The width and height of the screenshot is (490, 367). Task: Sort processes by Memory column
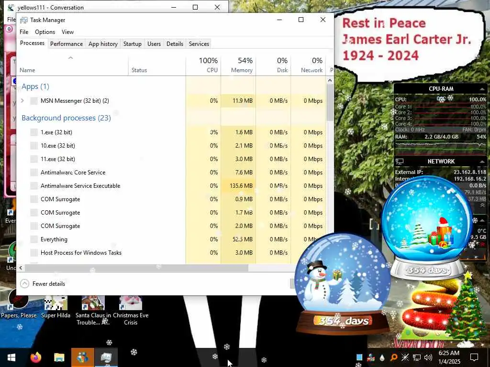pyautogui.click(x=238, y=65)
